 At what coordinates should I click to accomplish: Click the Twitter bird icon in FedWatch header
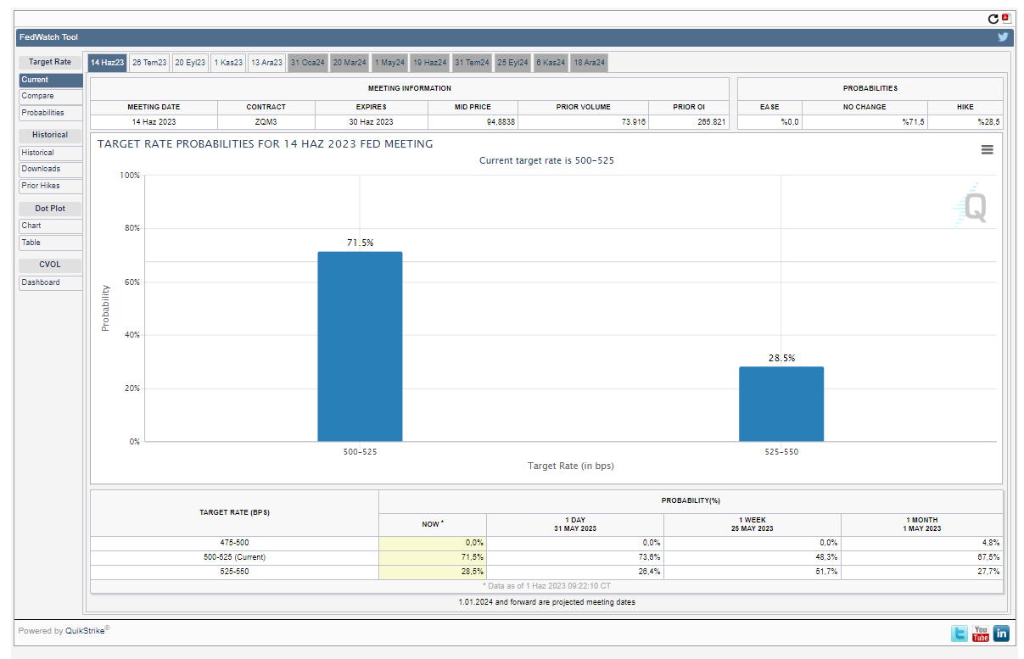pyautogui.click(x=1003, y=37)
